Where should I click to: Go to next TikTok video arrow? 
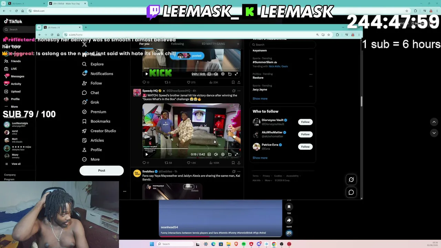pyautogui.click(x=434, y=133)
